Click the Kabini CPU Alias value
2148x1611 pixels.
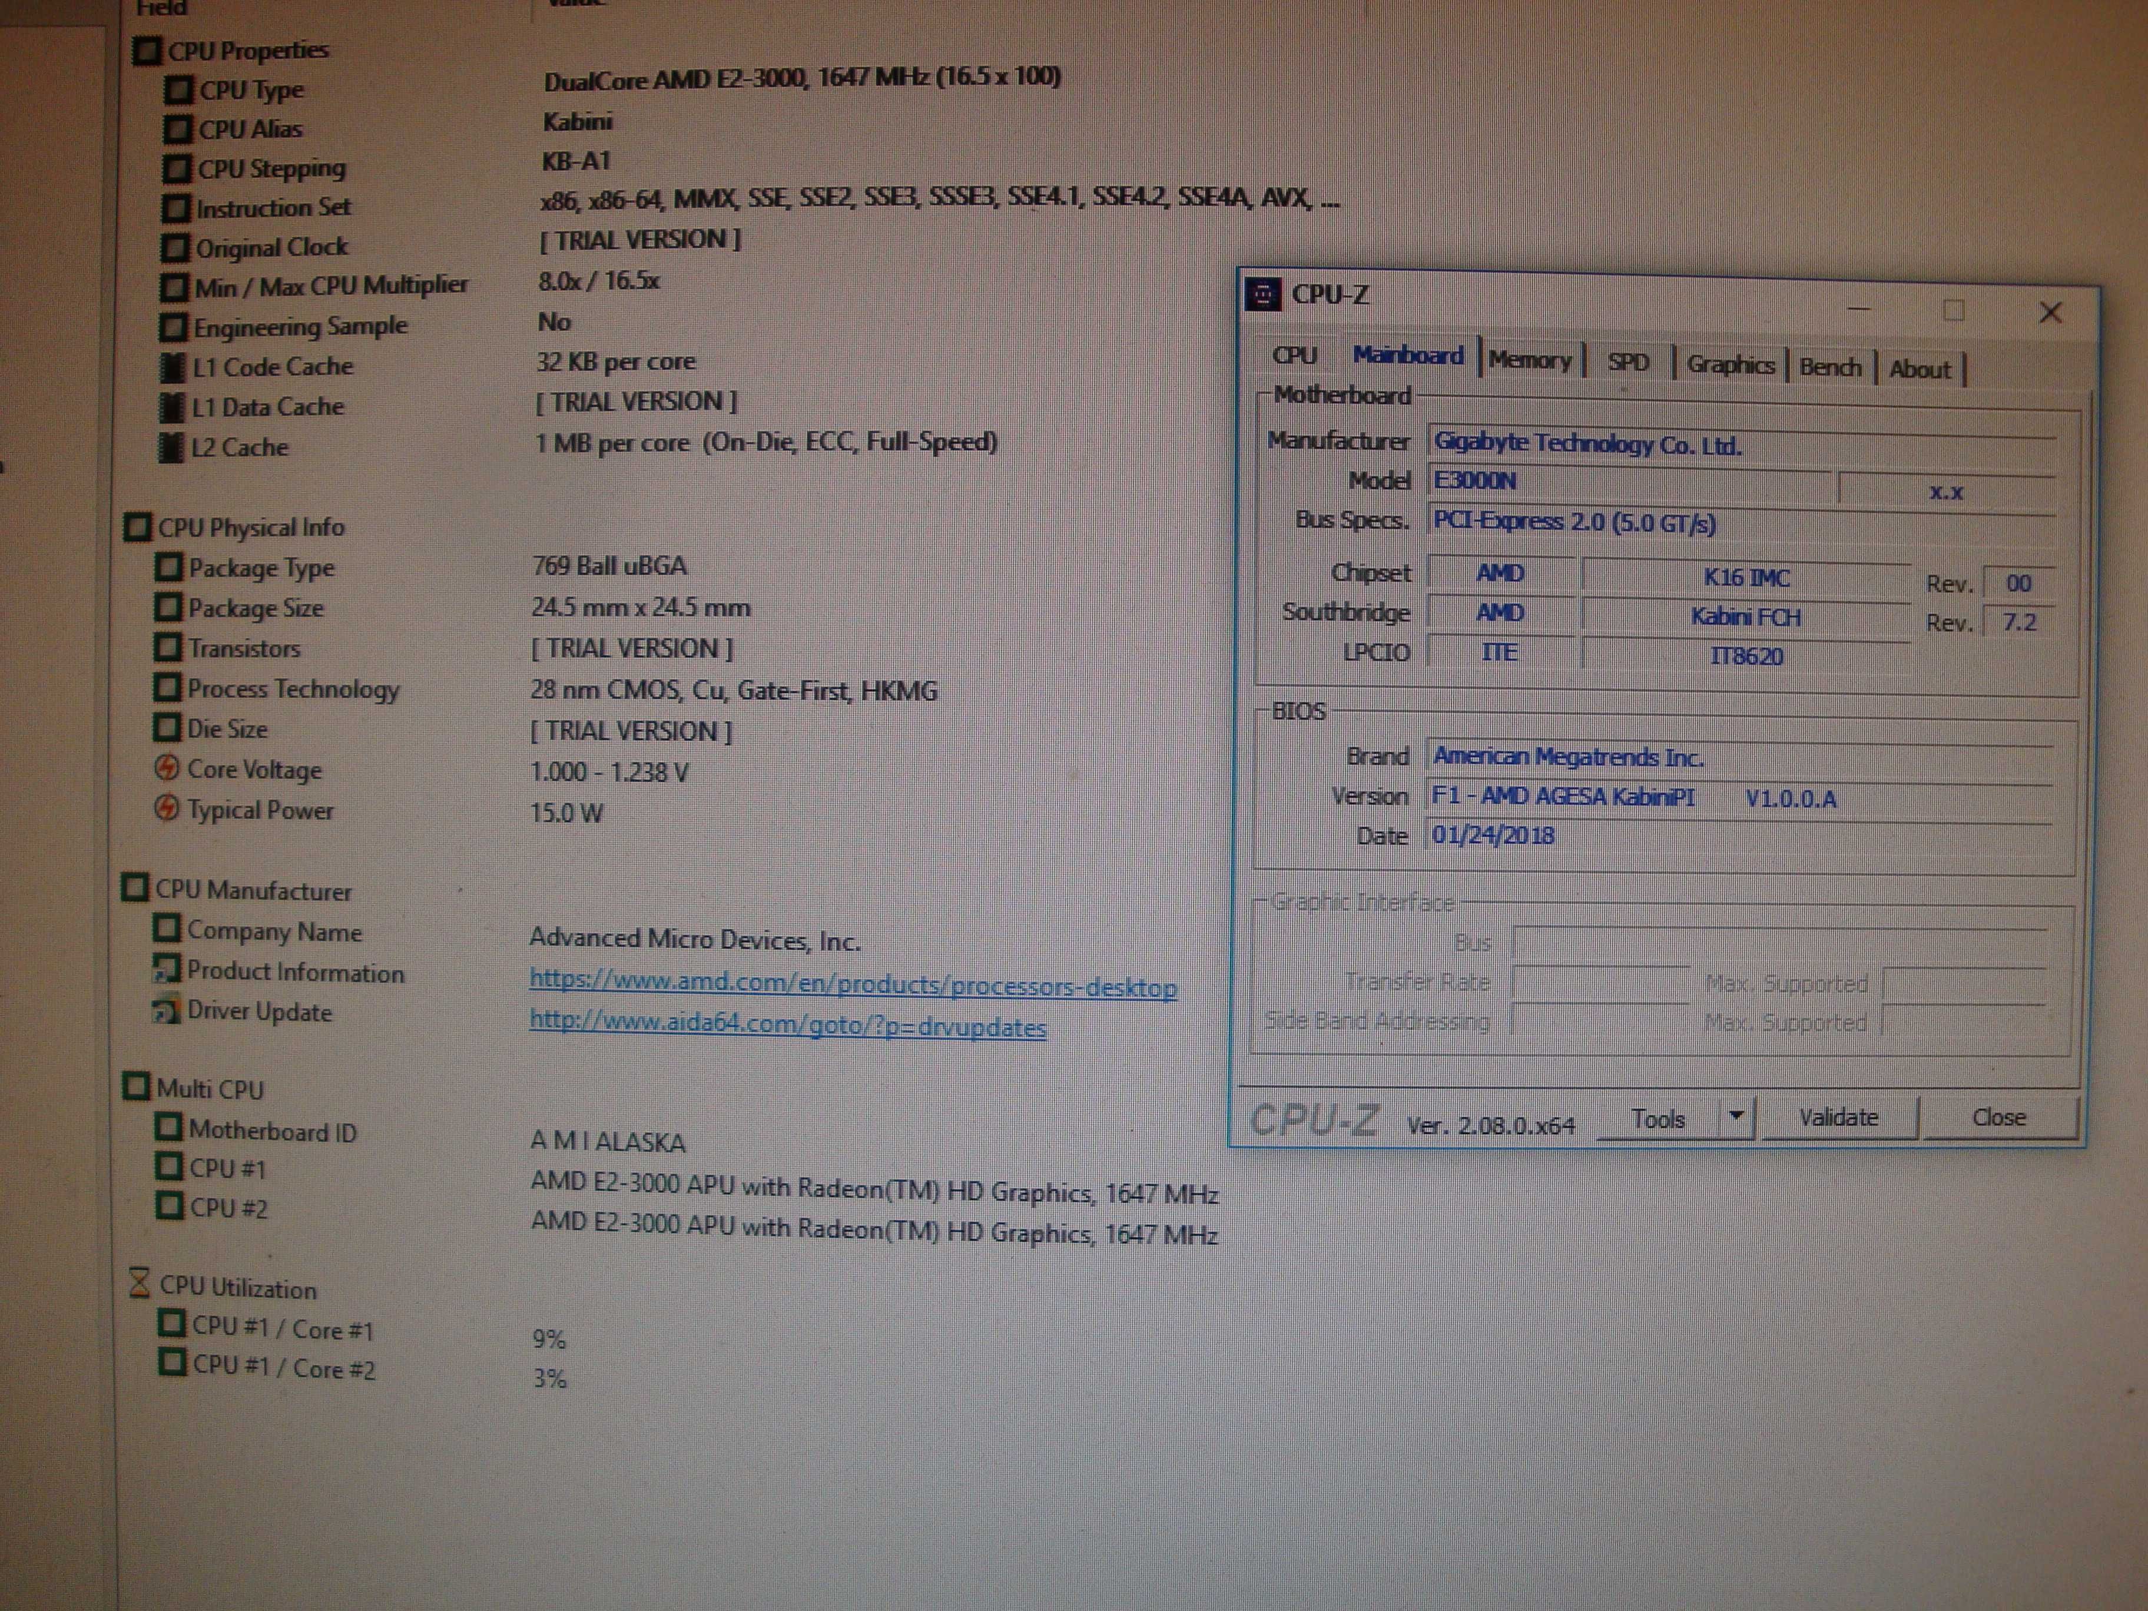(577, 122)
